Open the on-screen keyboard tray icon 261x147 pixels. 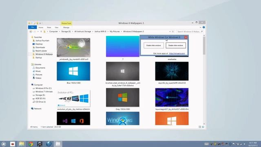[206, 144]
